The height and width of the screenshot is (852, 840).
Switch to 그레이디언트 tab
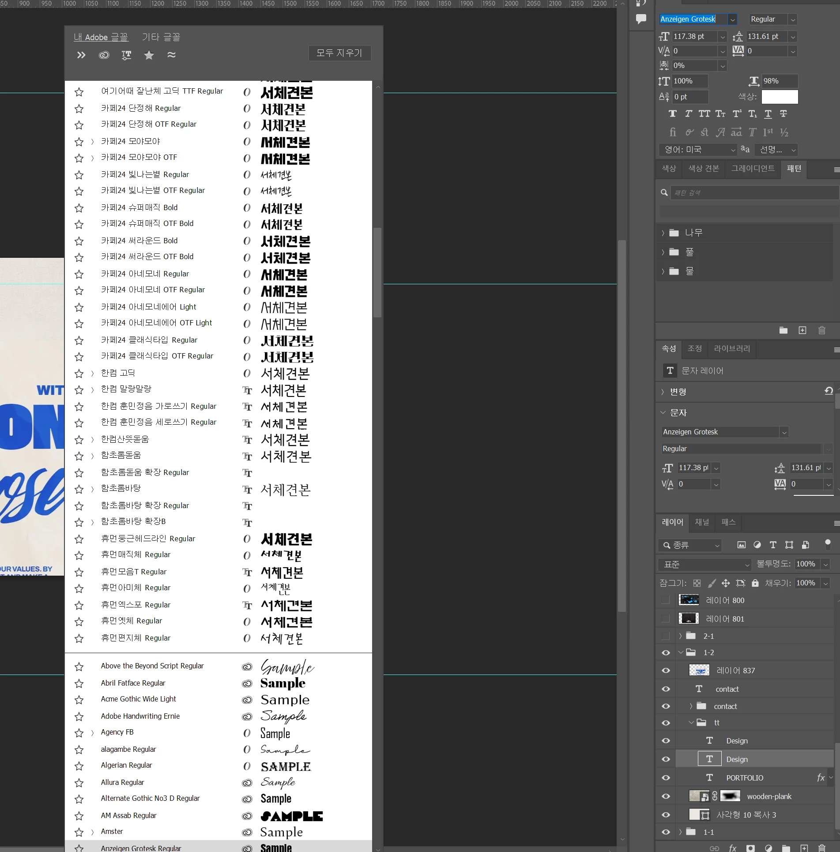point(753,168)
